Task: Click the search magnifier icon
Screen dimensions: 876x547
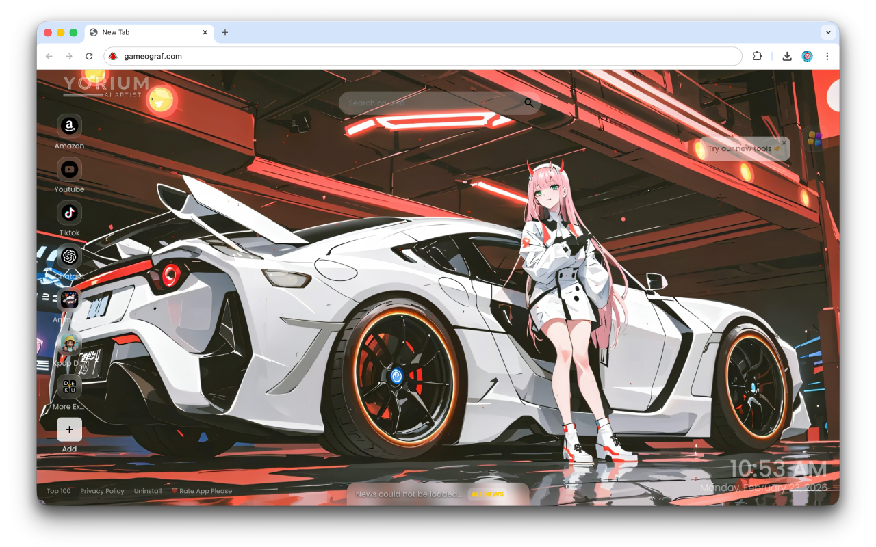Action: click(529, 103)
